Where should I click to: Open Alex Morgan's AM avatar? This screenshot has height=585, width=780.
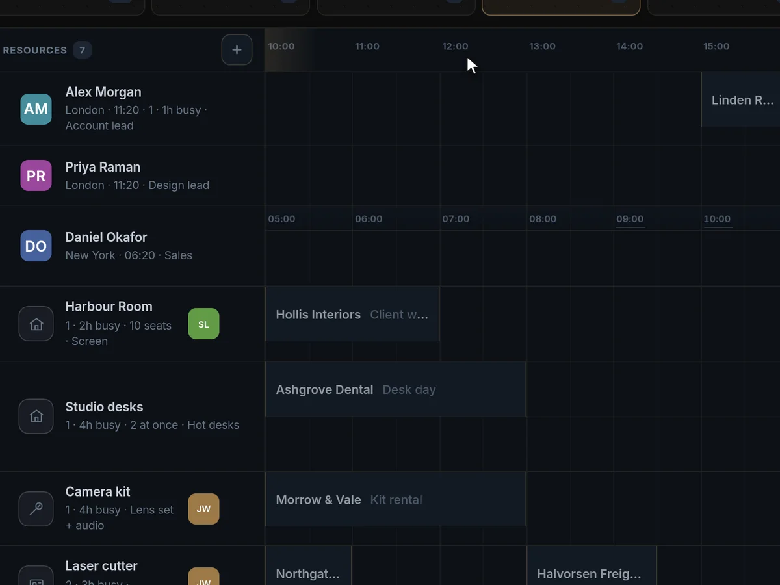(36, 109)
